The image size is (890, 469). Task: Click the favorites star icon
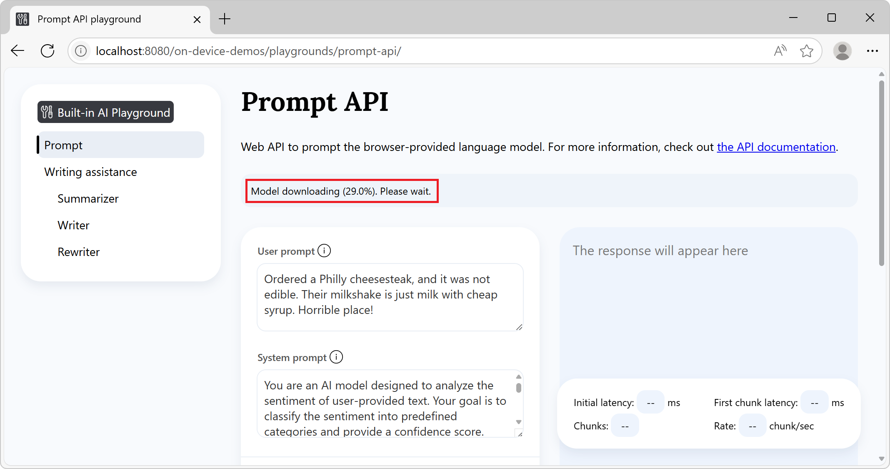(x=807, y=51)
